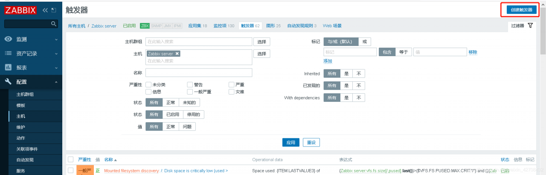Select 等于 tag operator

click(403, 52)
